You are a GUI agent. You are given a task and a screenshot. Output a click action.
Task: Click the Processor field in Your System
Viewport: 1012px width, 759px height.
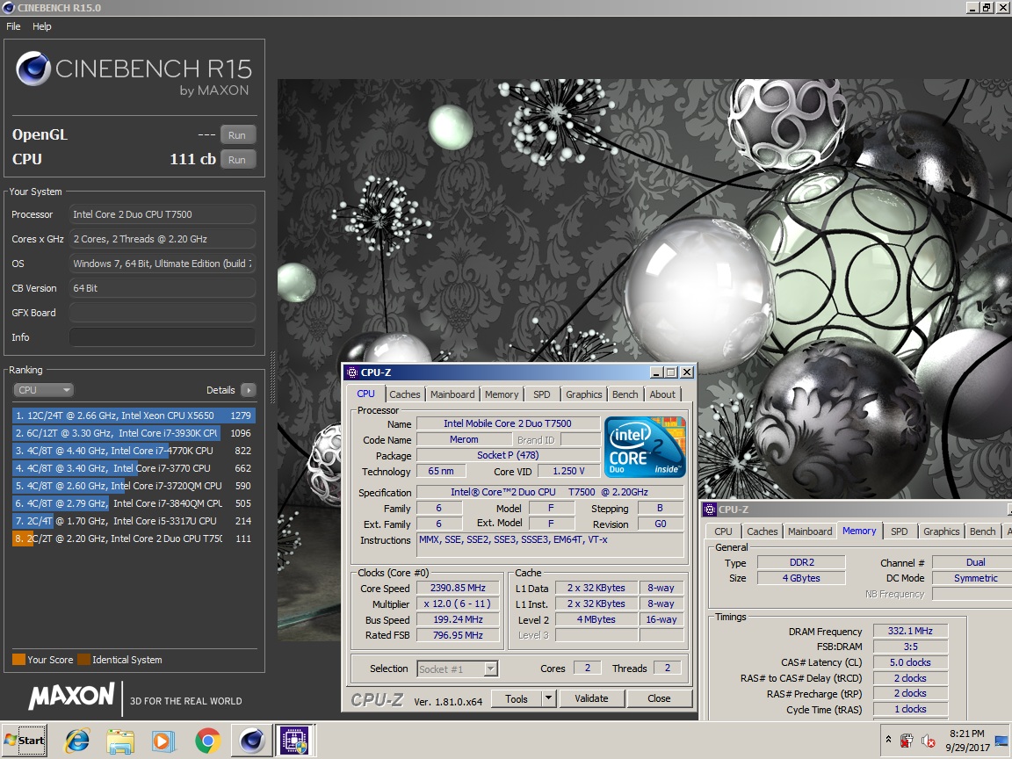click(162, 214)
